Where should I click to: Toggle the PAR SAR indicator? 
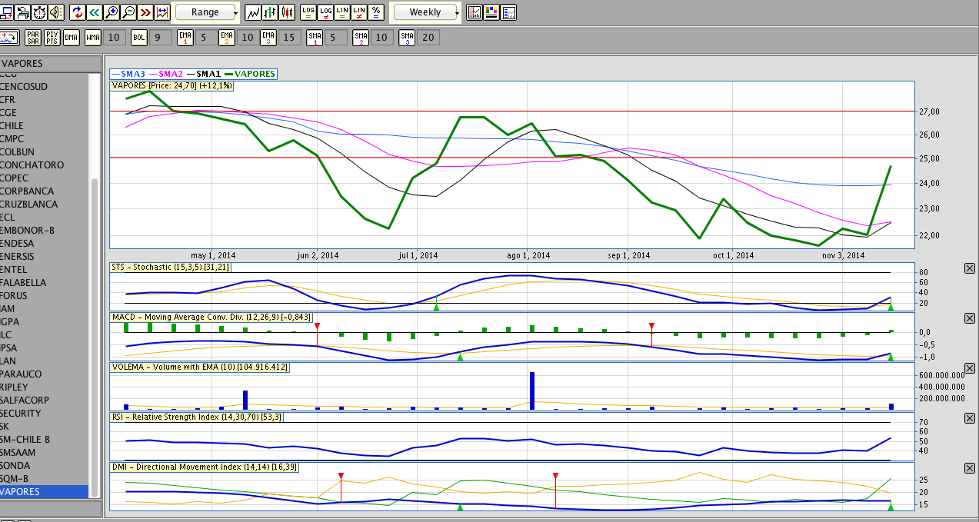pos(32,37)
